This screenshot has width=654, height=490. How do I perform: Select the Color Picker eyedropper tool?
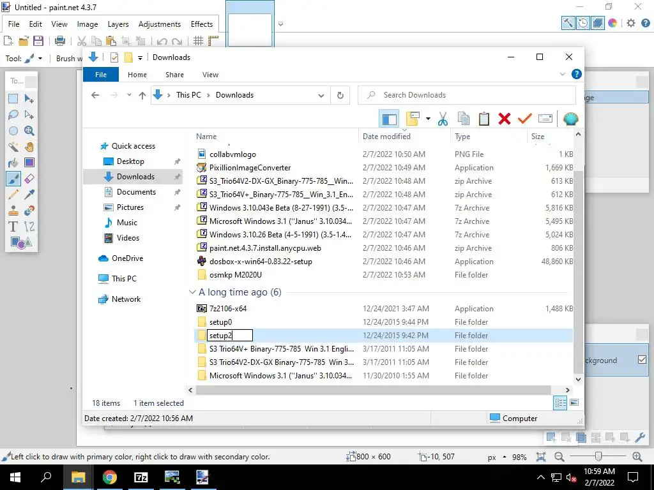coord(29,195)
